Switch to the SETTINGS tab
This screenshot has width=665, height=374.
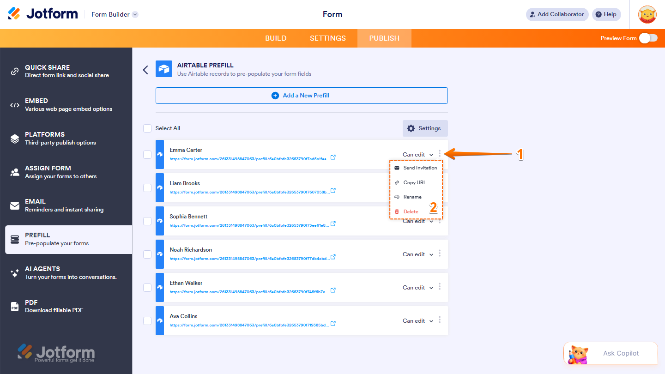tap(328, 38)
